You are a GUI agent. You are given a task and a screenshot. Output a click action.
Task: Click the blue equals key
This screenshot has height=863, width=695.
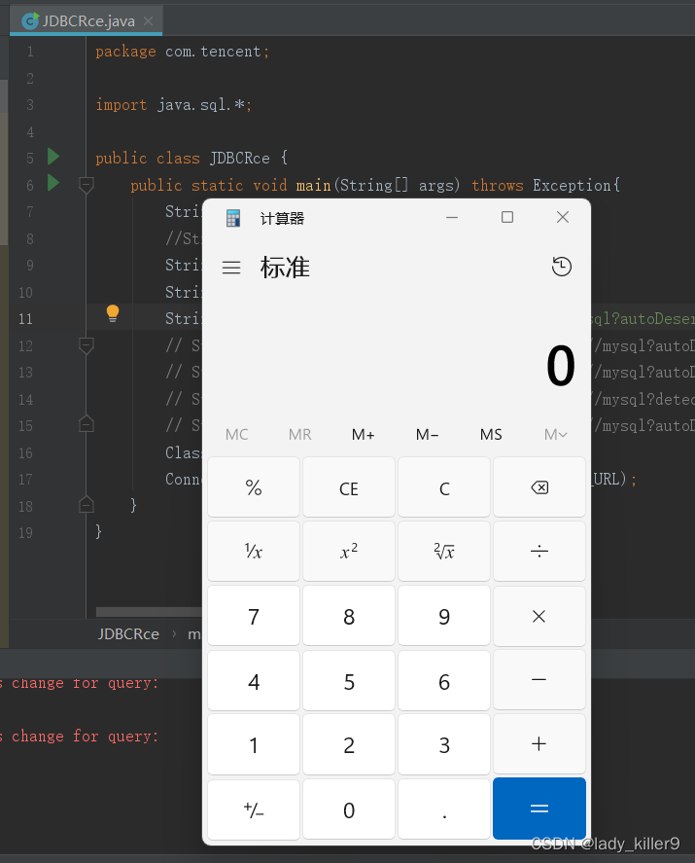pos(539,809)
